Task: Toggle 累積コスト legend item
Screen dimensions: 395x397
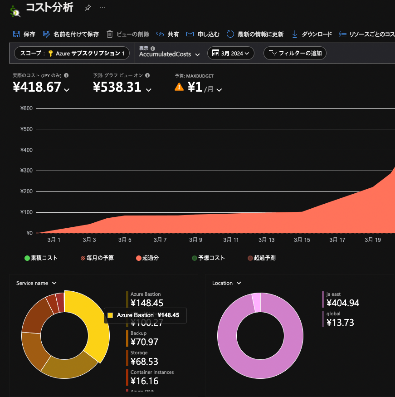Action: pyautogui.click(x=41, y=258)
